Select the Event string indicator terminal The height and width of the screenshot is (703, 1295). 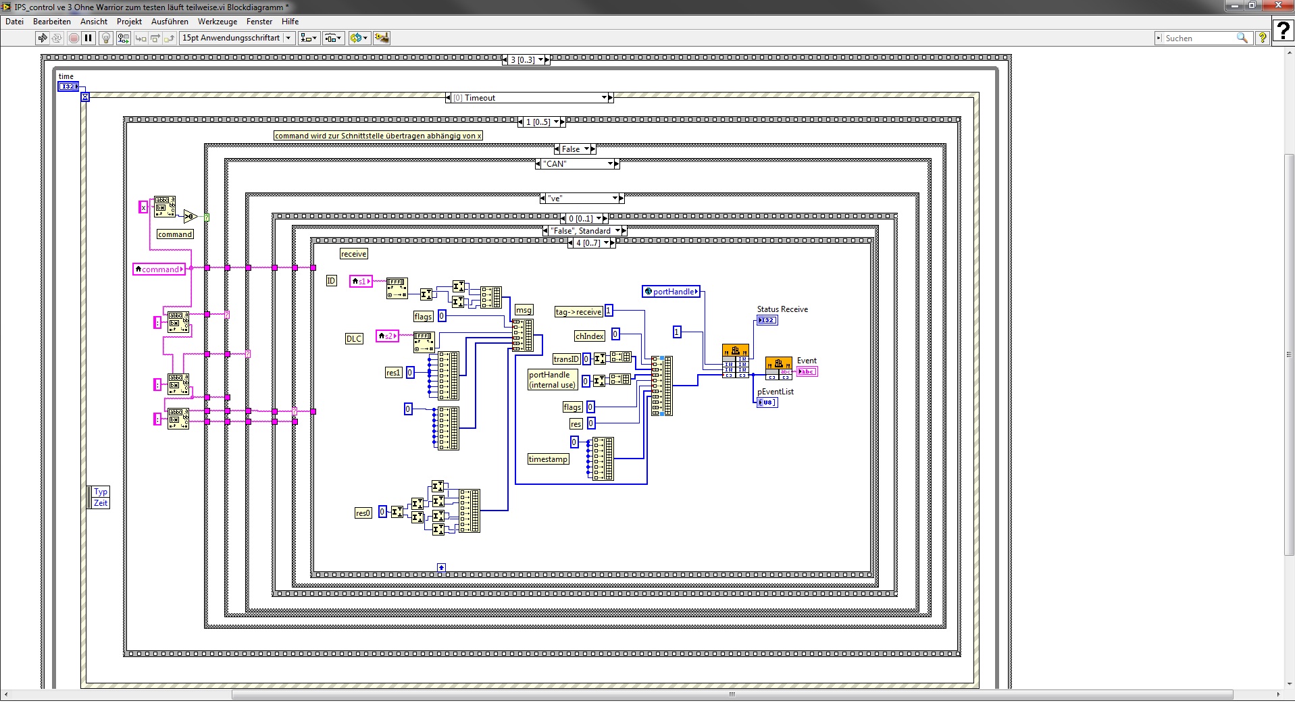coord(807,371)
